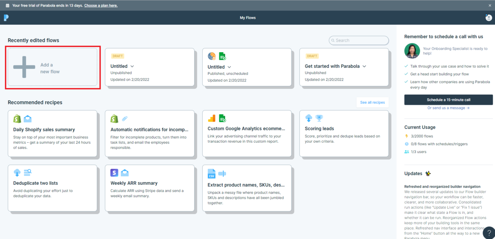
Task: Click the search list icon on Deduplicate two lists
Action: 28,172
